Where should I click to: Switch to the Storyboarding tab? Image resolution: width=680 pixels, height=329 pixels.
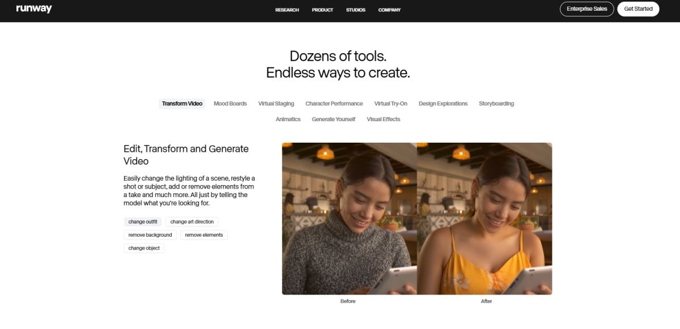click(496, 104)
